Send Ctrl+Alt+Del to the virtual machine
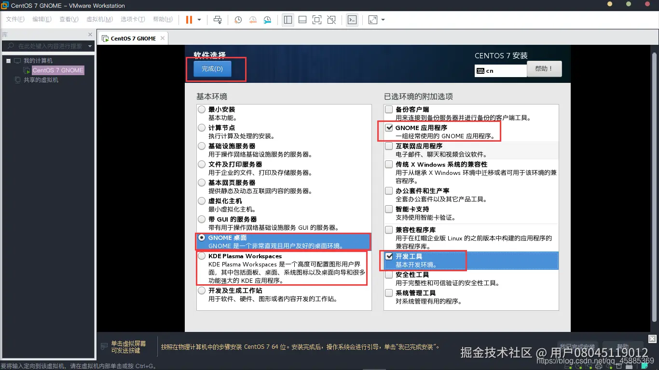This screenshot has width=659, height=370. tap(218, 20)
